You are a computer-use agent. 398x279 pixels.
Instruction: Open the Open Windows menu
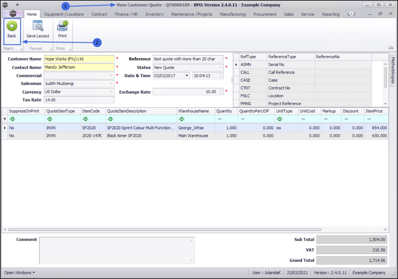point(19,272)
